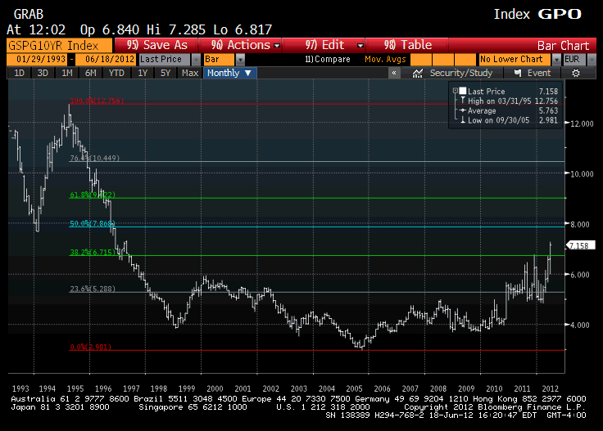Click the Low marker icon in legend

464,120
